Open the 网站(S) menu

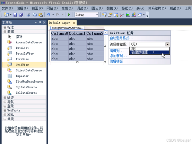click(x=52, y=8)
